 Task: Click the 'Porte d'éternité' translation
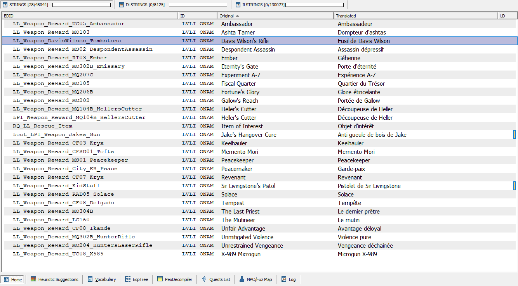tap(357, 66)
